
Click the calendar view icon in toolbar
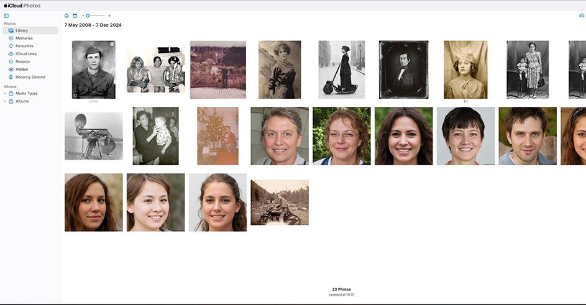[75, 16]
